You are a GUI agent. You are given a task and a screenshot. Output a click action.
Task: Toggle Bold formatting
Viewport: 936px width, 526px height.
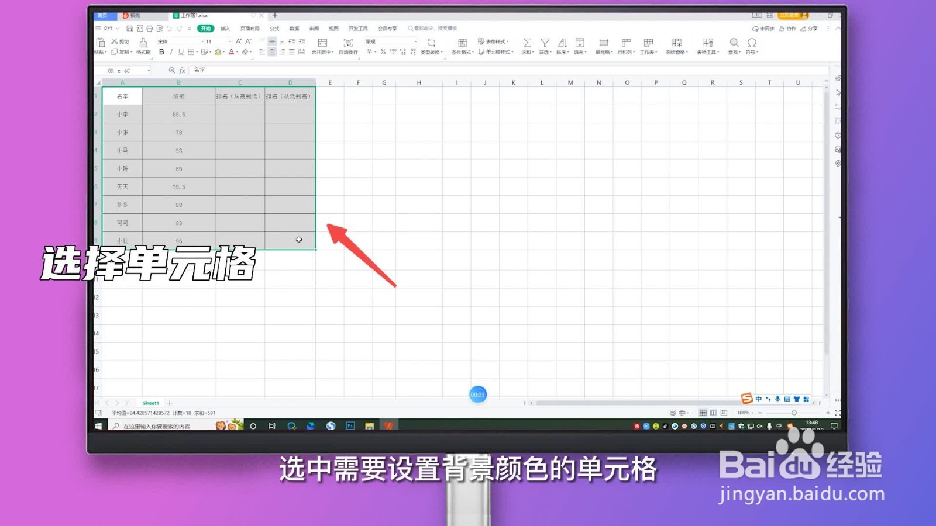[x=161, y=52]
